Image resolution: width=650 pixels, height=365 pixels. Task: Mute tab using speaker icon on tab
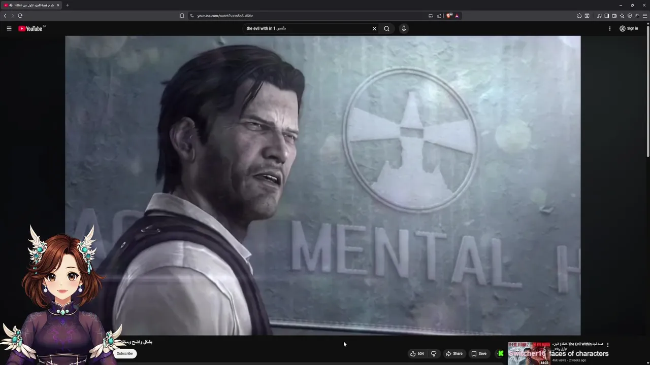pos(11,5)
